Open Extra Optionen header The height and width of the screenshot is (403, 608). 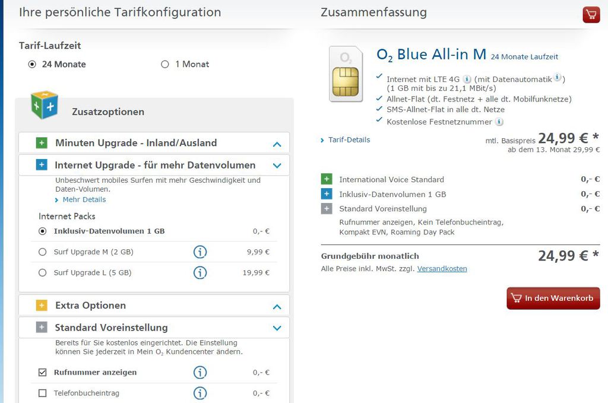point(154,305)
